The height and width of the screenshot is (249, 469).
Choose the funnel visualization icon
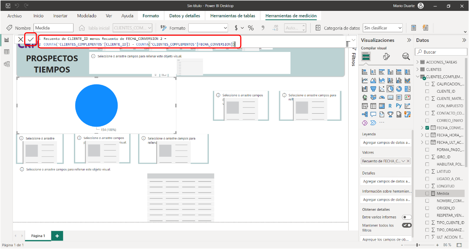pos(373,89)
